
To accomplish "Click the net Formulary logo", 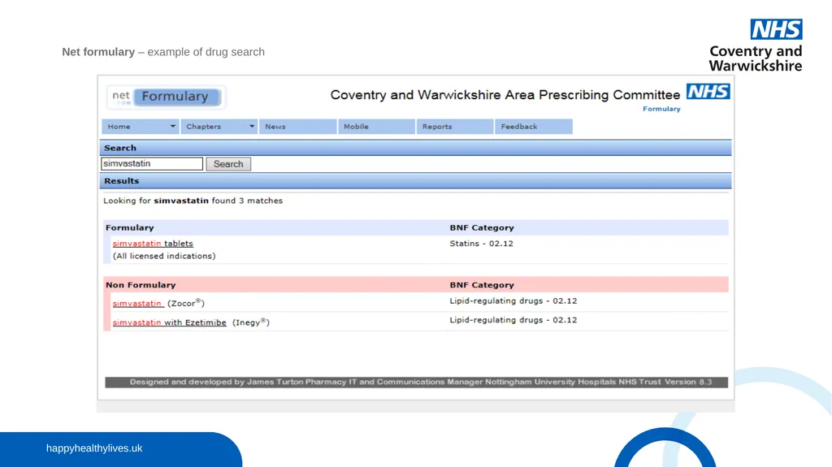I will click(x=166, y=97).
